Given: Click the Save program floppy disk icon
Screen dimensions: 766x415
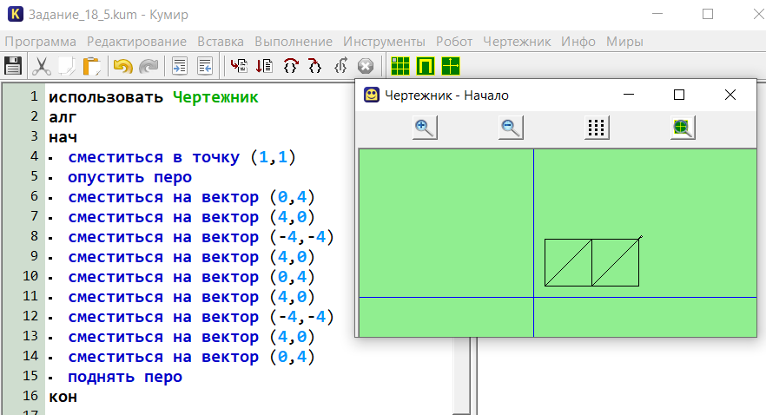Looking at the screenshot, I should [13, 66].
